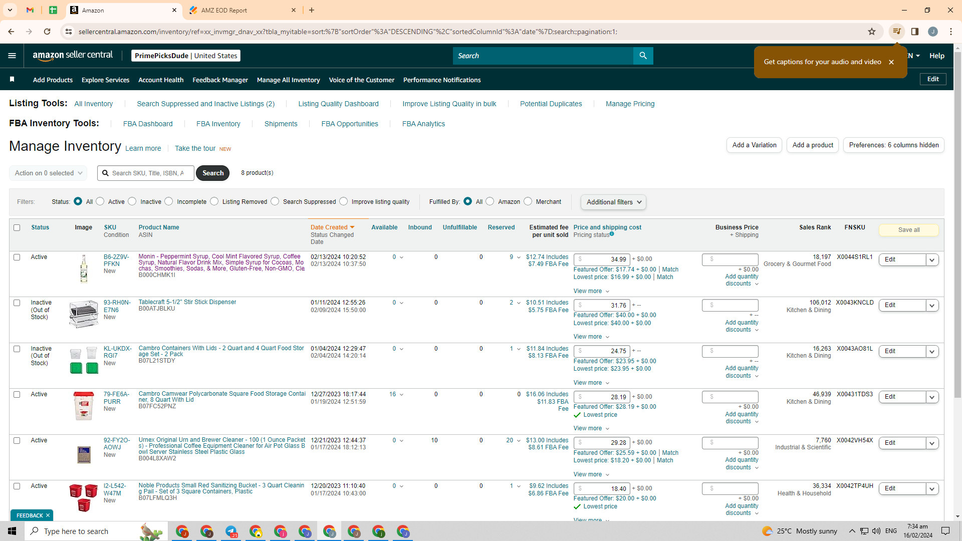This screenshot has width=962, height=541.
Task: Open the pinned green spreadsheet tab
Action: (x=53, y=10)
